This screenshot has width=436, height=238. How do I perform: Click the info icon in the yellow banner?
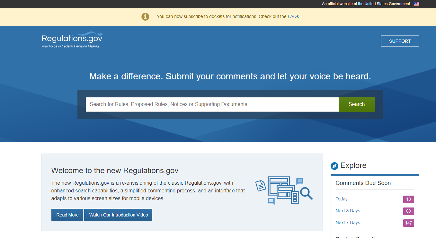tap(145, 16)
